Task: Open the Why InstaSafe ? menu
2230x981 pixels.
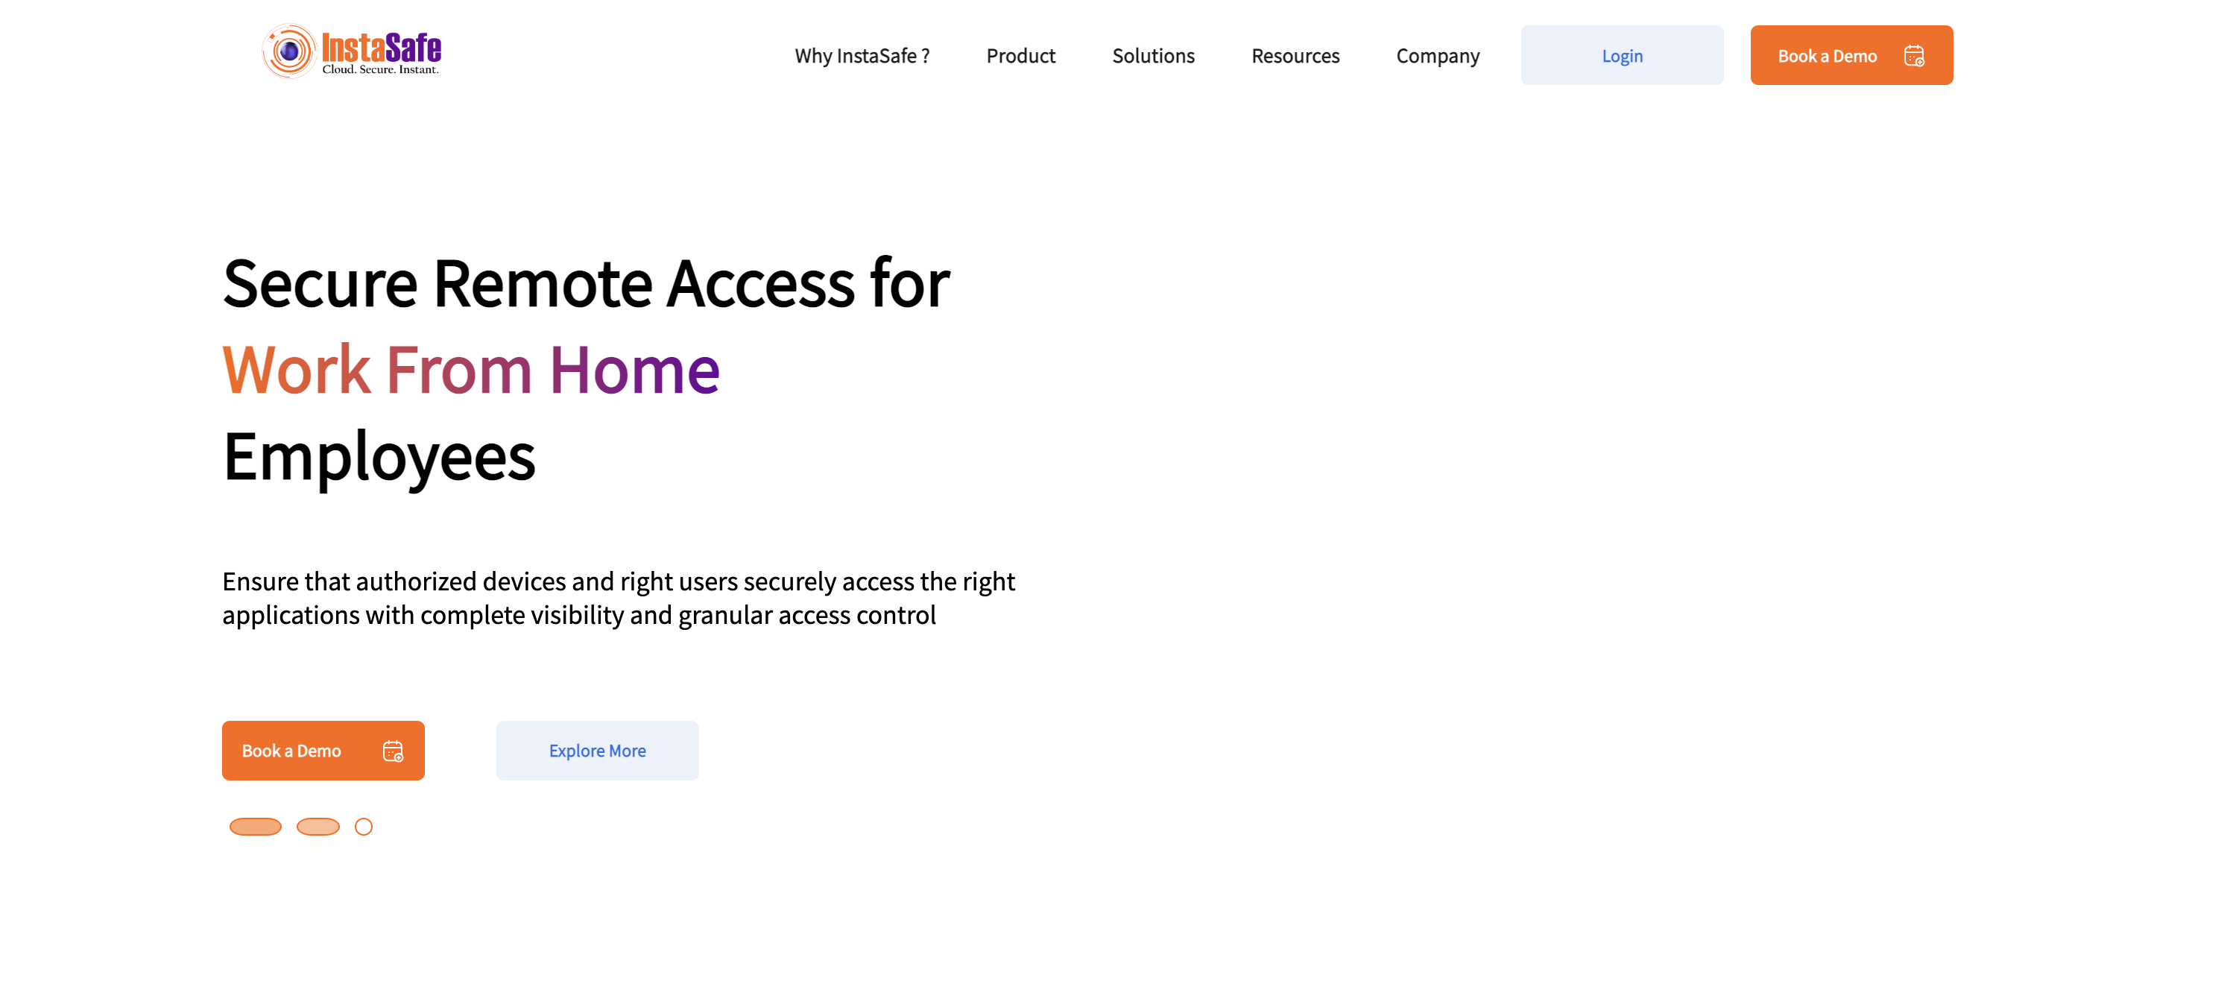Action: pyautogui.click(x=862, y=56)
